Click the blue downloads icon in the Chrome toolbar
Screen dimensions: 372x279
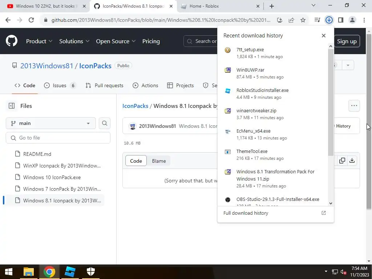(x=329, y=20)
